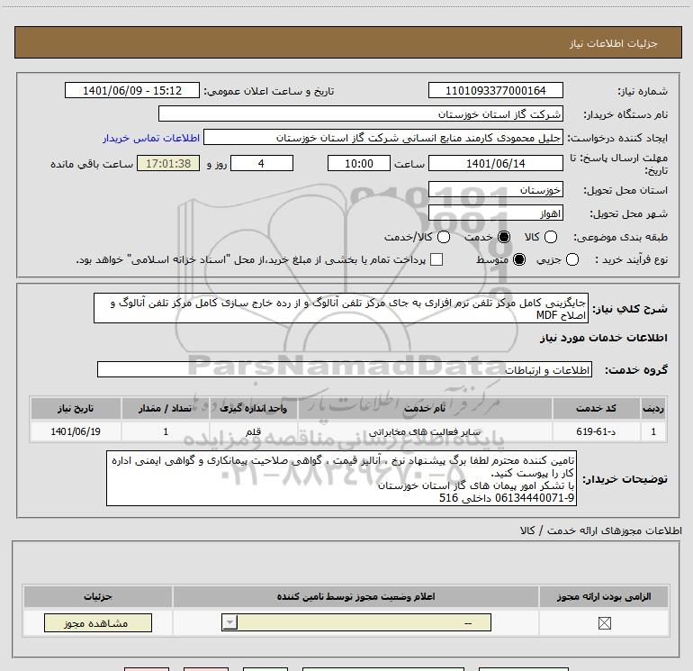The image size is (693, 671).
Task: Open اطلاعات تماس خریدار link
Action: tap(151, 138)
